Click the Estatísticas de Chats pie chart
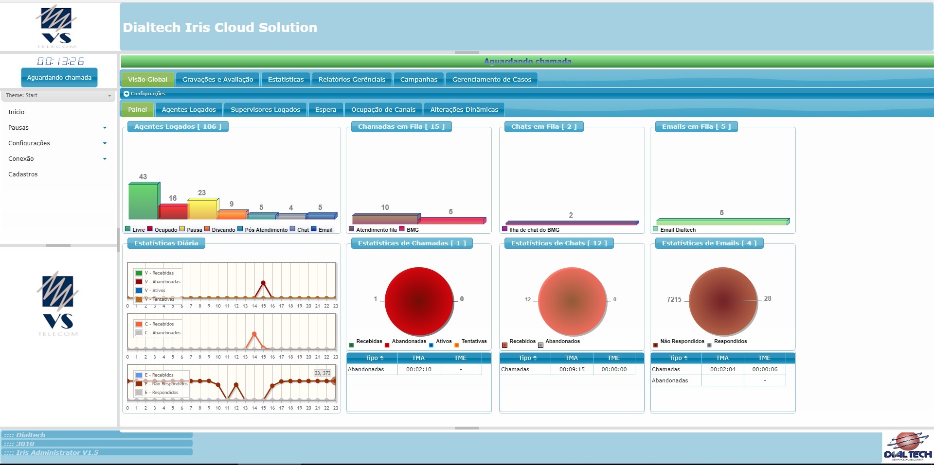The height and width of the screenshot is (465, 934). [572, 301]
